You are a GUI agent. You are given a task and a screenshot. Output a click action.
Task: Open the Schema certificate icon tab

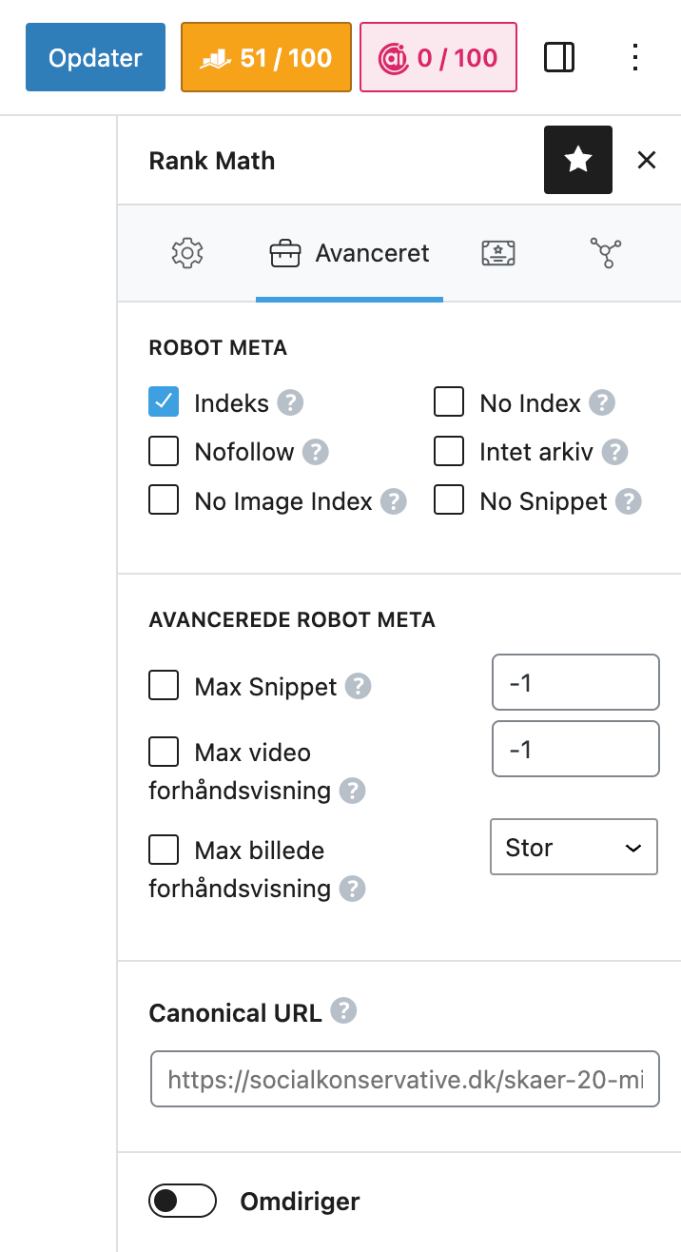click(498, 253)
